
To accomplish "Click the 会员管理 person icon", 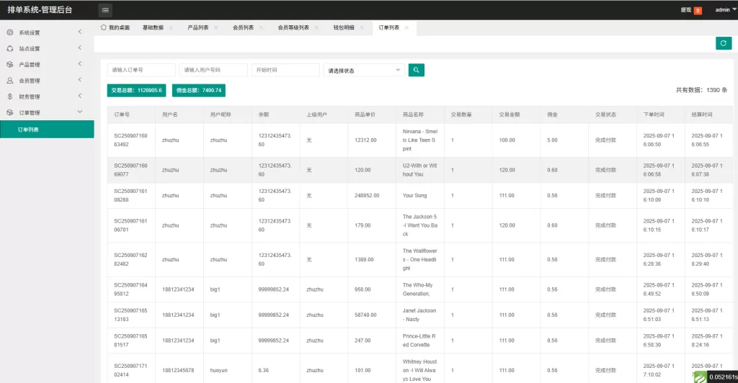I will point(10,81).
